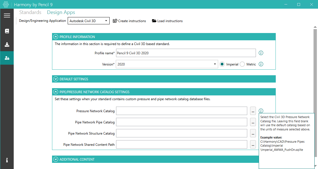
Task: Click the Pressure Network Catalog input field
Action: 182,111
